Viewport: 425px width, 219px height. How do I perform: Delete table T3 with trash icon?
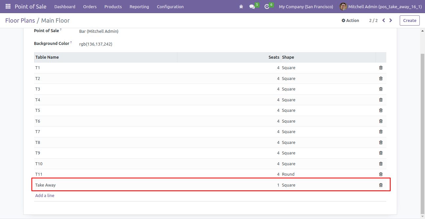pyautogui.click(x=381, y=89)
